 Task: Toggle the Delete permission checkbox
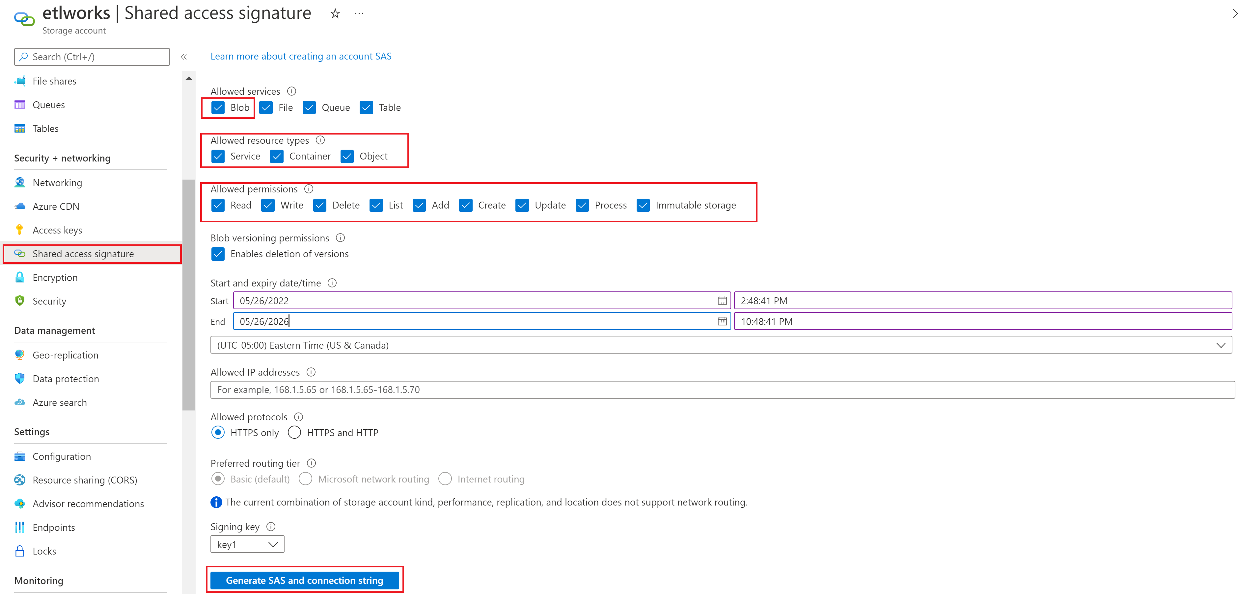point(320,205)
